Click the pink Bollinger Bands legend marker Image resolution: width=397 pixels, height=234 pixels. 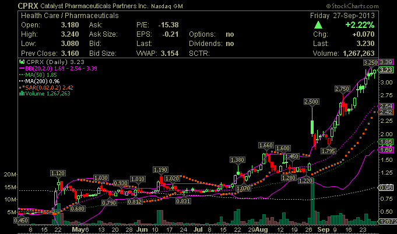click(22, 68)
